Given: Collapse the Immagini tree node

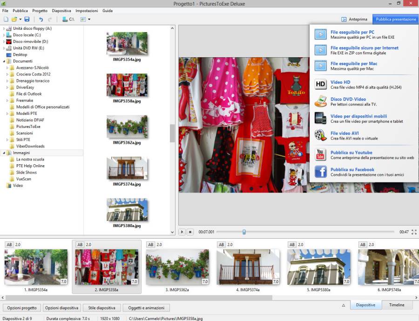Looking at the screenshot, I should 4,153.
